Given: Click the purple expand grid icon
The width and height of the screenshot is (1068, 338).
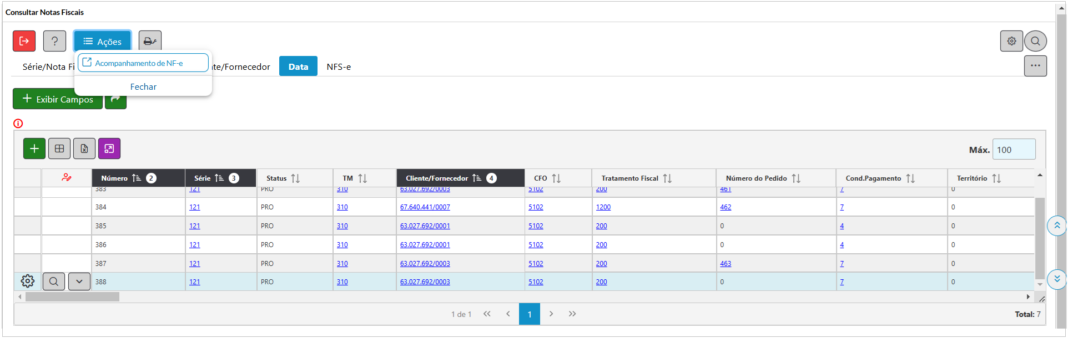Looking at the screenshot, I should 109,148.
